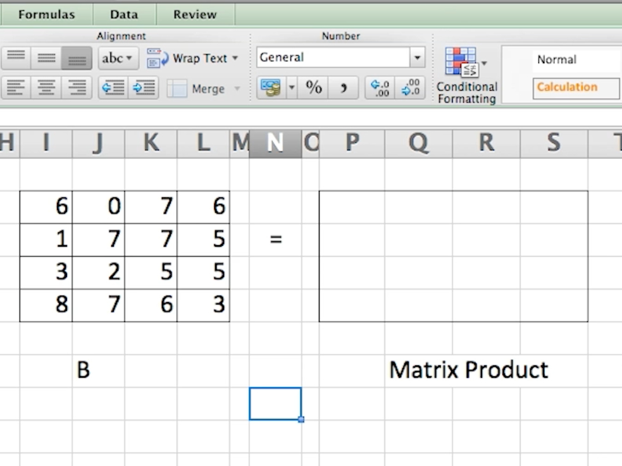The height and width of the screenshot is (466, 622).
Task: Increase decimal places
Action: (380, 88)
